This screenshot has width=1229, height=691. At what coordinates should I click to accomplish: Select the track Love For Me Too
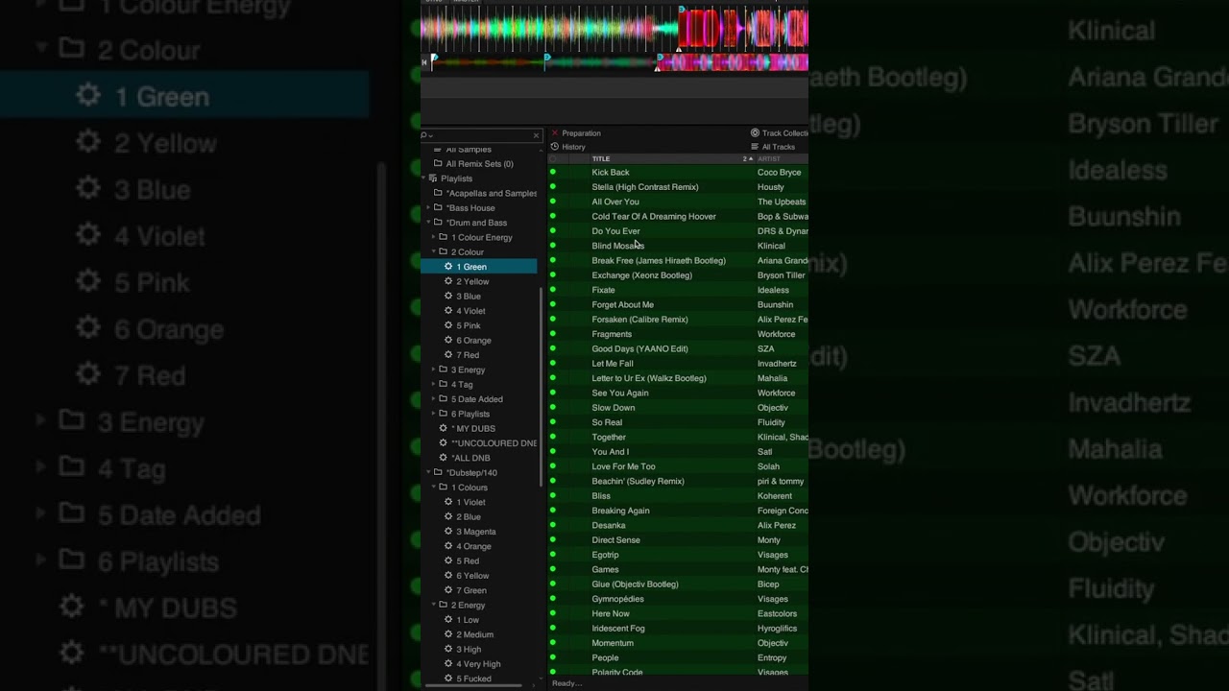[623, 466]
